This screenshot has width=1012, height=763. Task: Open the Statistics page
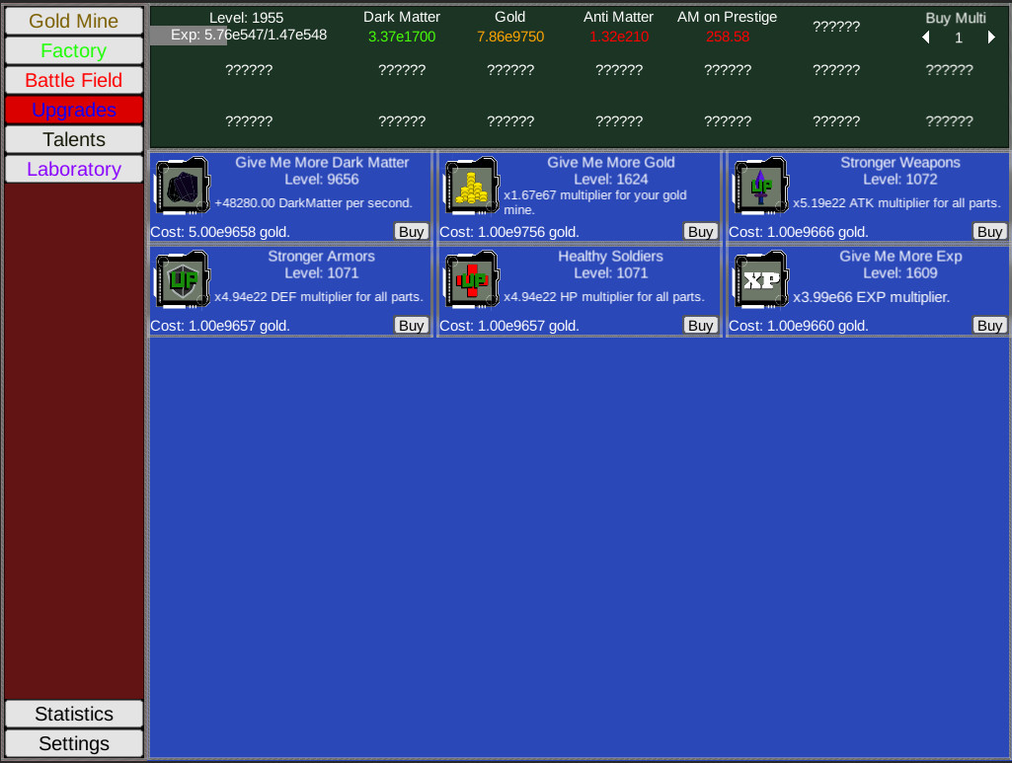click(x=74, y=714)
